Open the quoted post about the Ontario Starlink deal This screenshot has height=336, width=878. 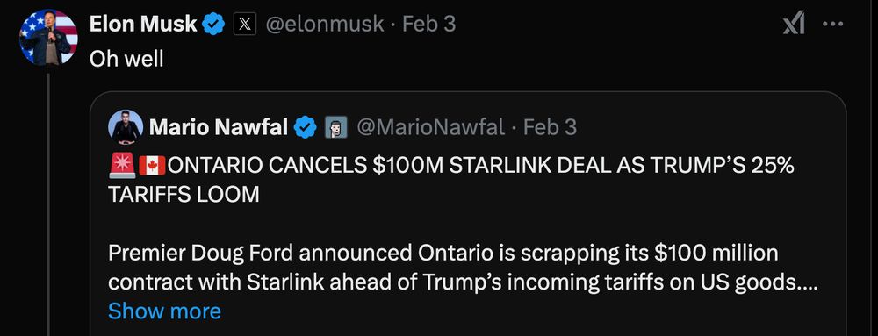coord(468,213)
